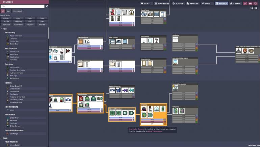Open the database book icon
Image resolution: width=260 pixels, height=147 pixels.
click(251, 3)
